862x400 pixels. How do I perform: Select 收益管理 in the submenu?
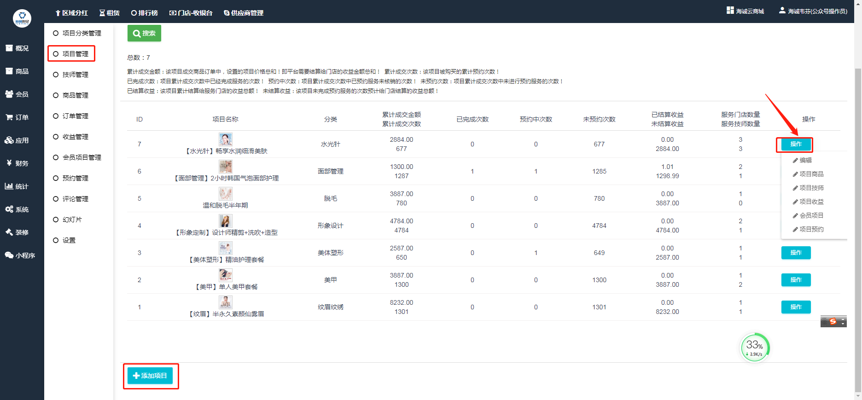71,137
